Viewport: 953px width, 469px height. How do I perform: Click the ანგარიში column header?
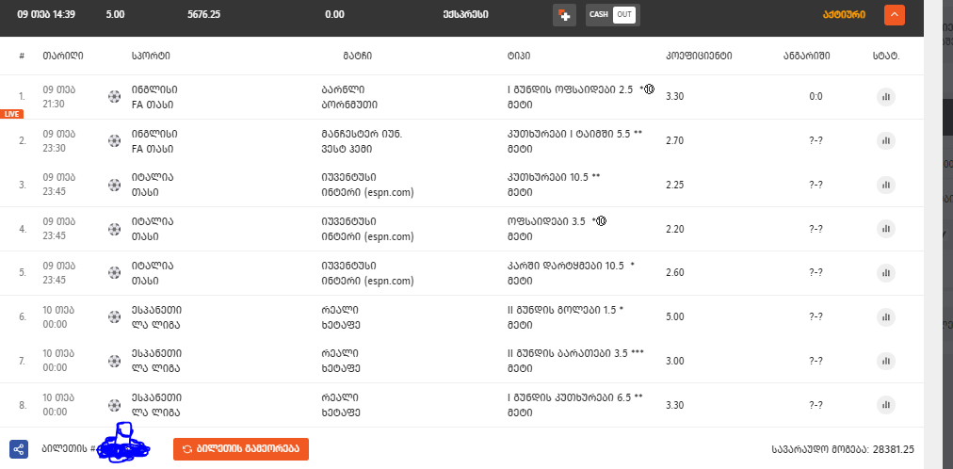point(806,56)
